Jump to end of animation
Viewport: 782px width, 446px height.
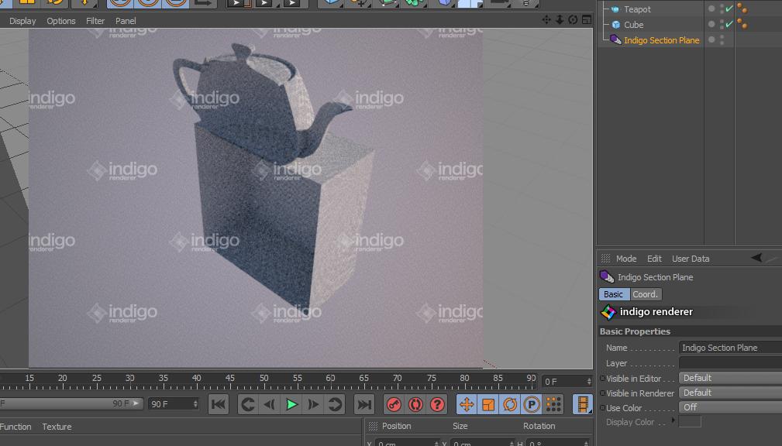(364, 404)
